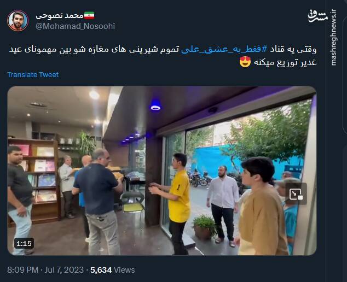The width and height of the screenshot is (347, 282).
Task: Click the tweet's first text line
Action: [163, 49]
